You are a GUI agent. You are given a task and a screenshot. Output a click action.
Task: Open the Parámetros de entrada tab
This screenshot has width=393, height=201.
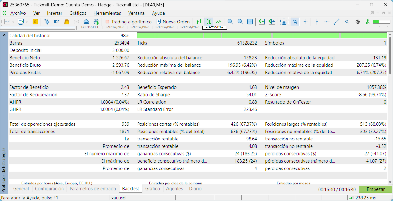pos(93,189)
